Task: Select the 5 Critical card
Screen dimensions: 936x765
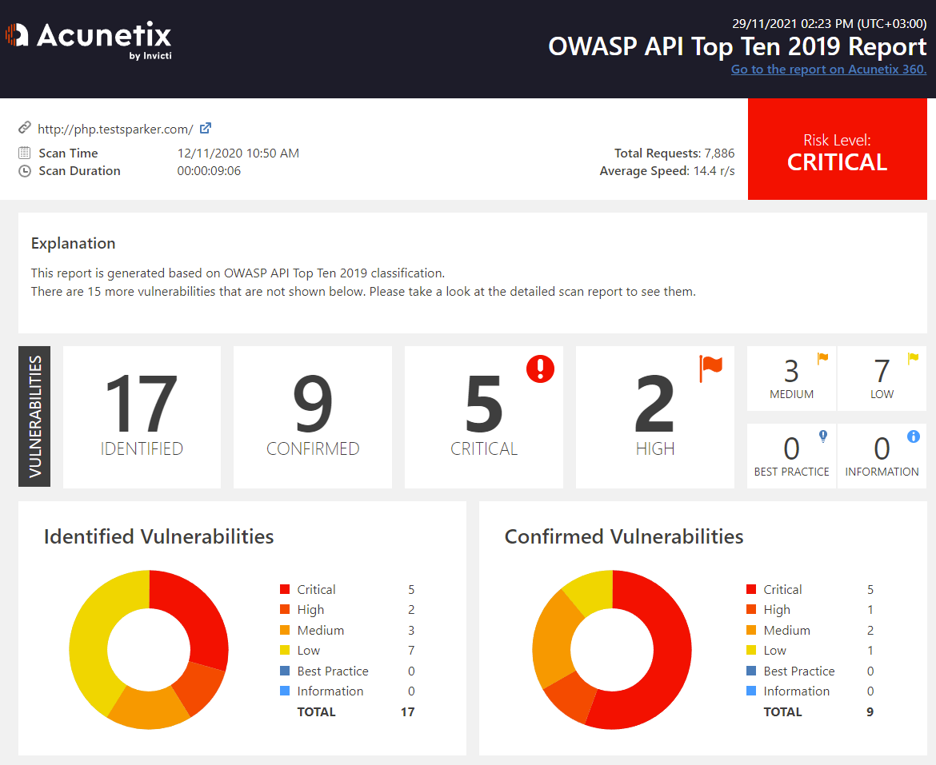Action: pyautogui.click(x=483, y=416)
